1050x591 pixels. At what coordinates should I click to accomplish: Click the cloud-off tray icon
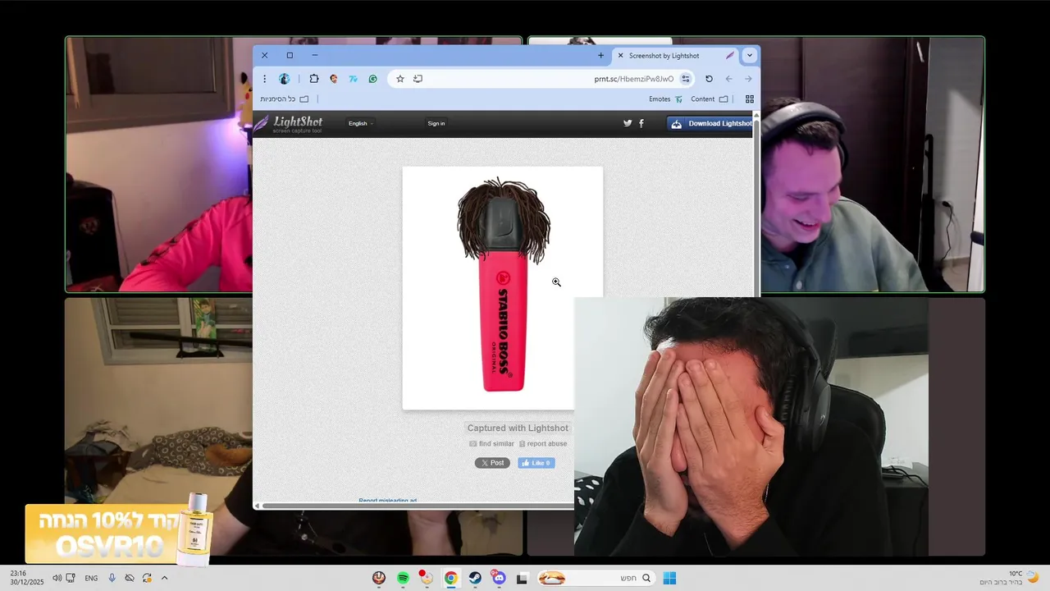[130, 578]
